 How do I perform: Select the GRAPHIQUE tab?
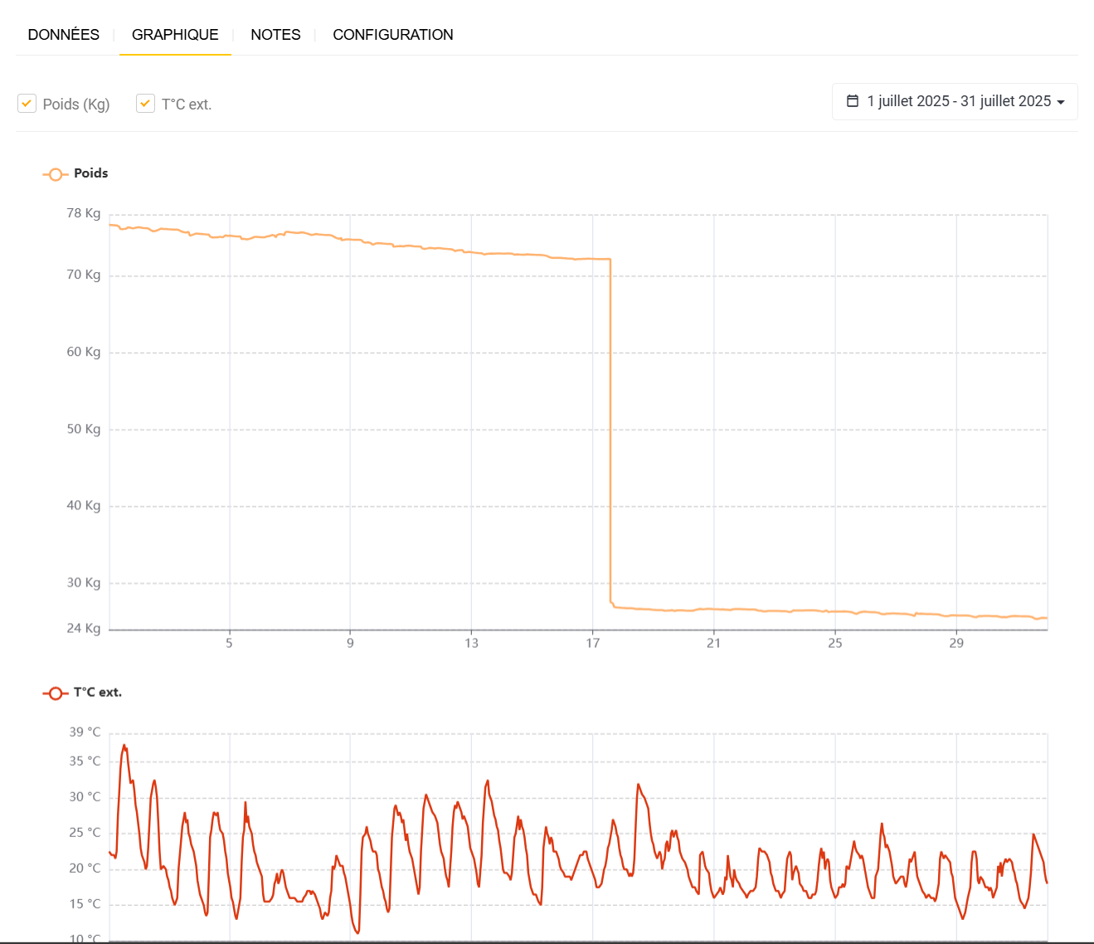pos(175,35)
